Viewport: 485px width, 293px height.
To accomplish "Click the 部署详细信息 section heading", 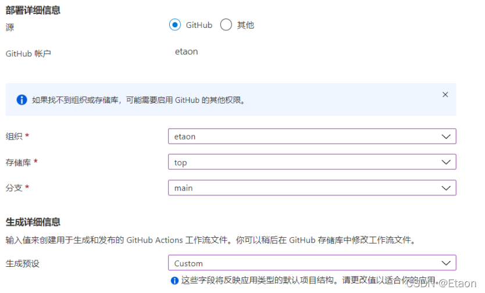I will [33, 10].
